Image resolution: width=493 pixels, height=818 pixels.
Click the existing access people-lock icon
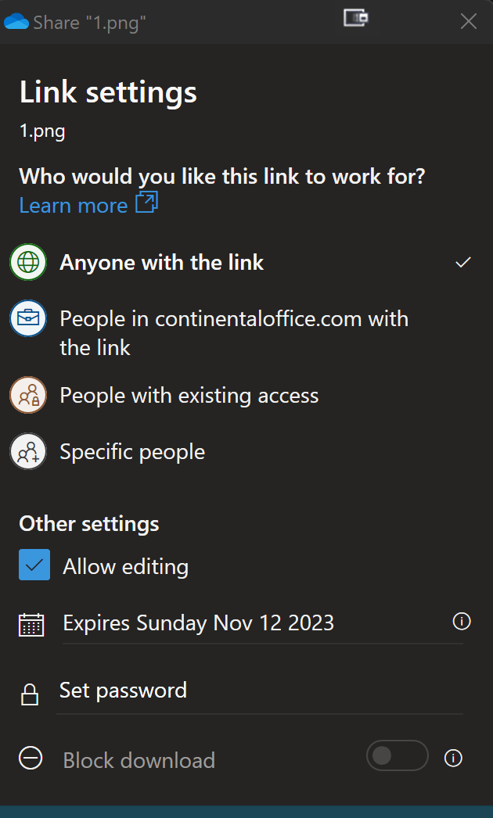28,396
